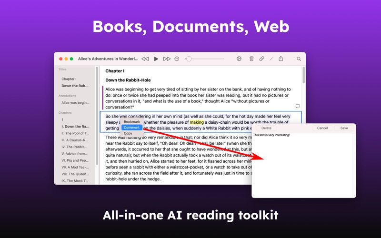Click Cancel in the comment popup
The height and width of the screenshot is (238, 381).
tap(322, 128)
